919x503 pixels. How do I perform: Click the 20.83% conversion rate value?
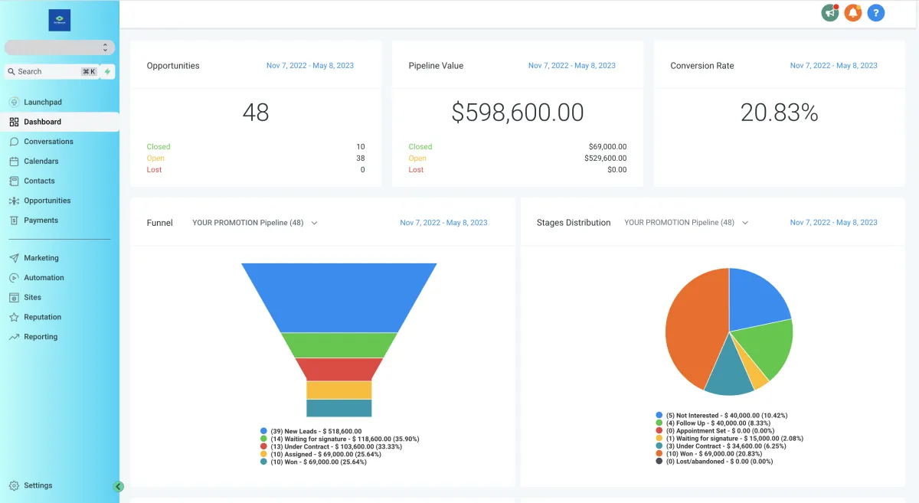click(x=779, y=113)
